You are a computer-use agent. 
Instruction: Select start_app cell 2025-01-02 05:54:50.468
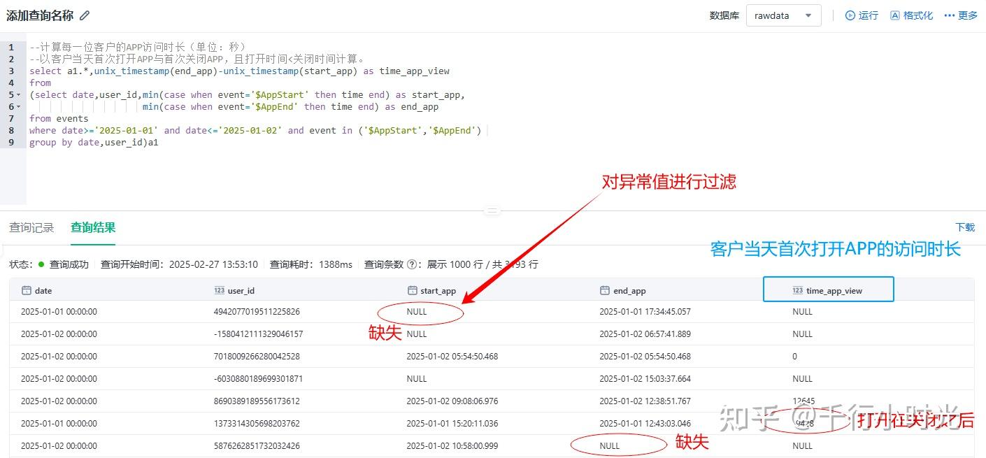(452, 357)
